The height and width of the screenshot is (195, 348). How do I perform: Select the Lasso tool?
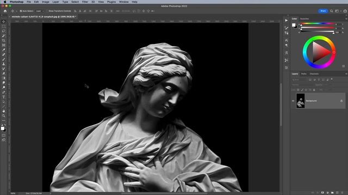4,31
